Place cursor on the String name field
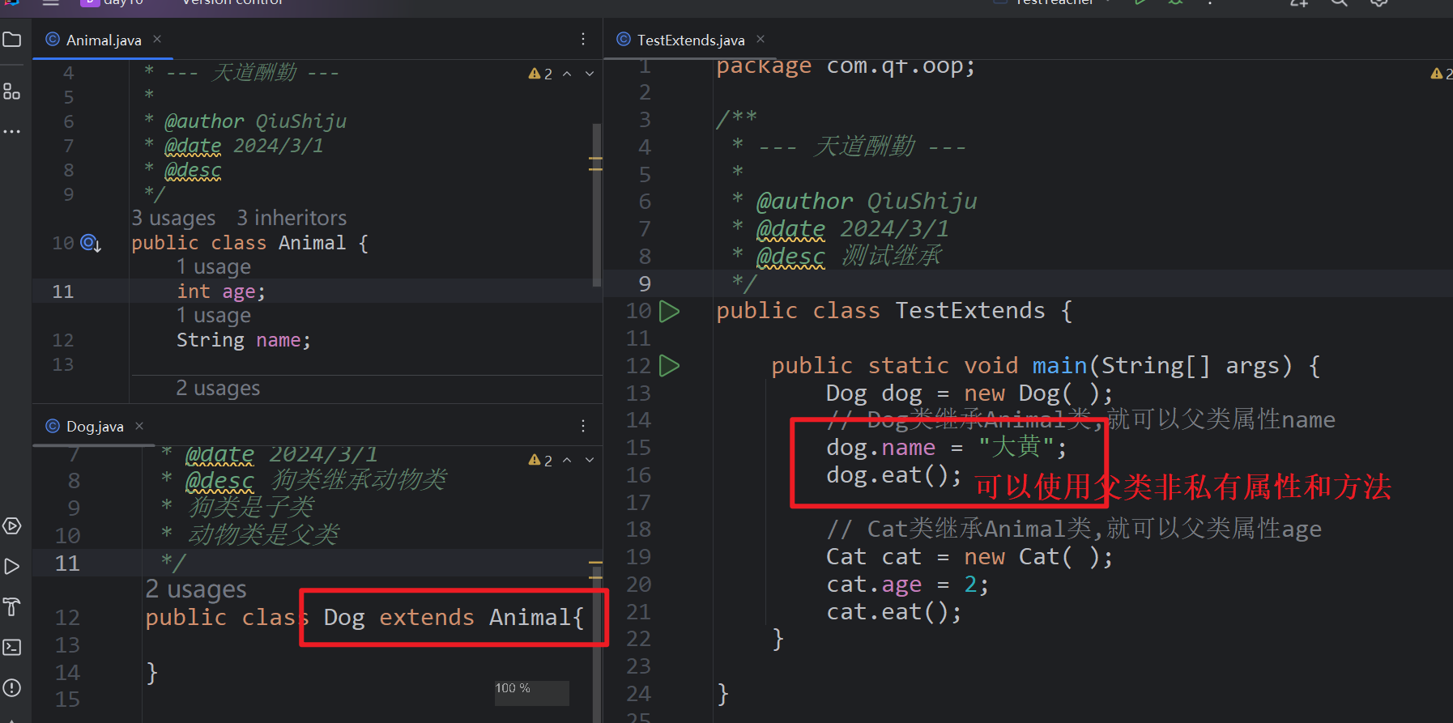 [x=244, y=340]
